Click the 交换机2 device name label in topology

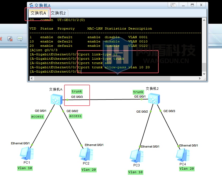[x=152, y=89]
